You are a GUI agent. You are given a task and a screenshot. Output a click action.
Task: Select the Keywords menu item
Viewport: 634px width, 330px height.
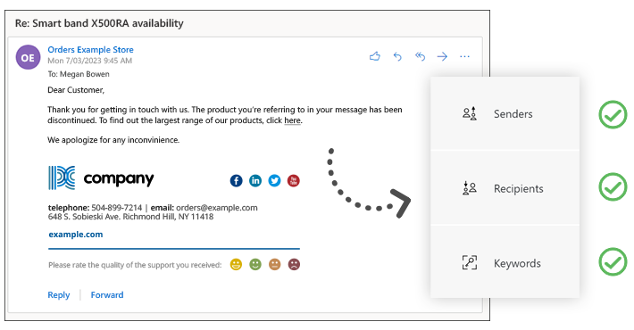pos(505,262)
